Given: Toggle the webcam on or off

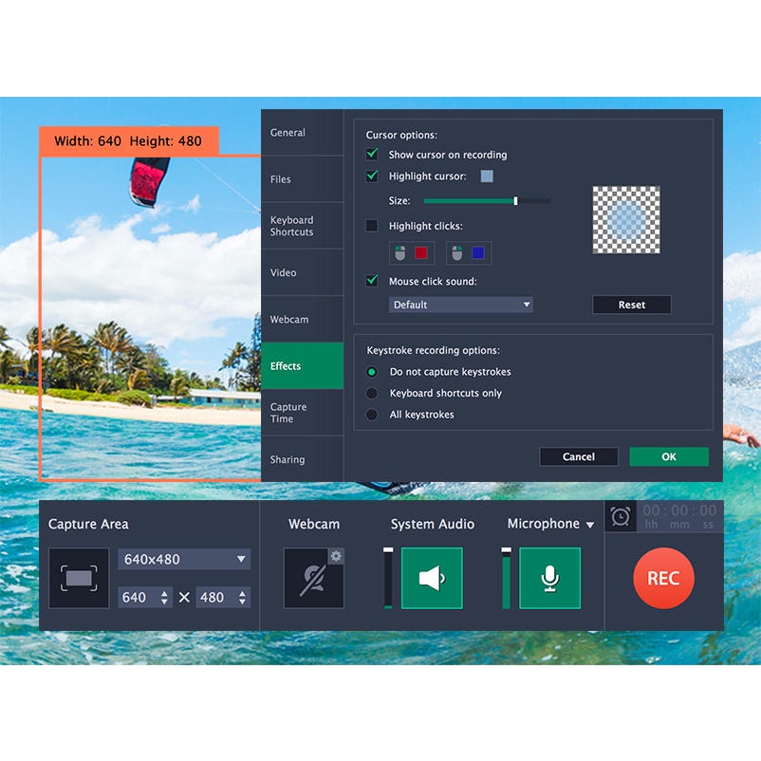Looking at the screenshot, I should click(313, 579).
